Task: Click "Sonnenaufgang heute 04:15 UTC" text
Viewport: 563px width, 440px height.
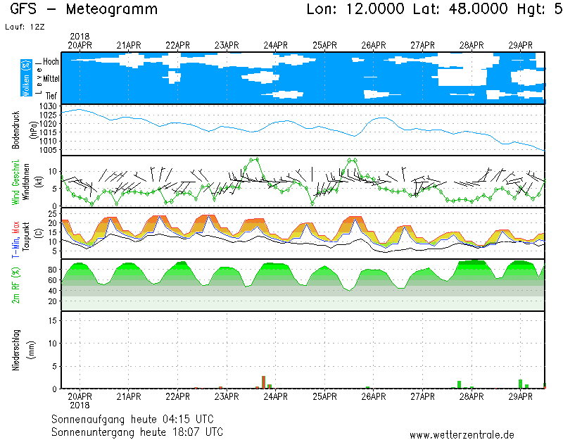Action: [132, 419]
